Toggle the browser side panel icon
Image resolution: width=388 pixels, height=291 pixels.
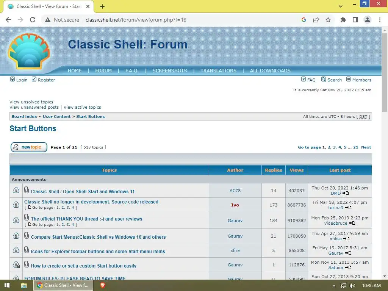point(355,20)
